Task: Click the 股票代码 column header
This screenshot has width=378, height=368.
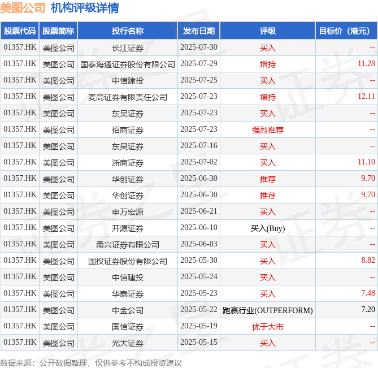Action: [20, 31]
